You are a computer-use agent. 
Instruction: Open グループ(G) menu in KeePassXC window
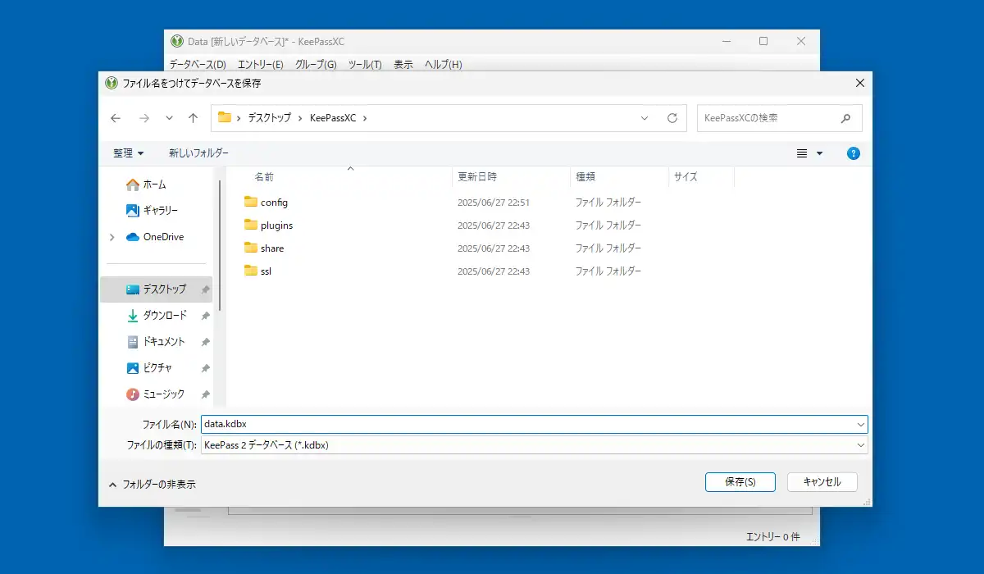(x=317, y=65)
